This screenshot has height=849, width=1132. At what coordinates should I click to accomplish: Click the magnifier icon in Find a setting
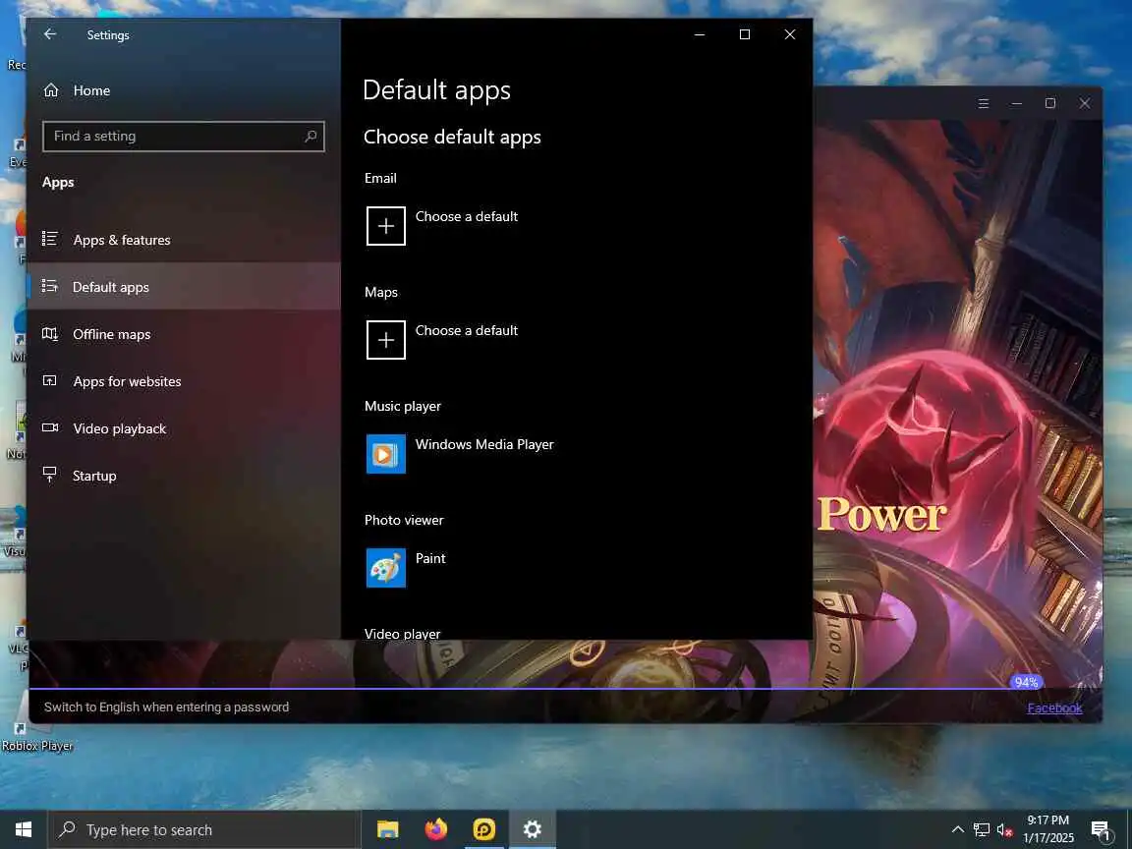[311, 137]
